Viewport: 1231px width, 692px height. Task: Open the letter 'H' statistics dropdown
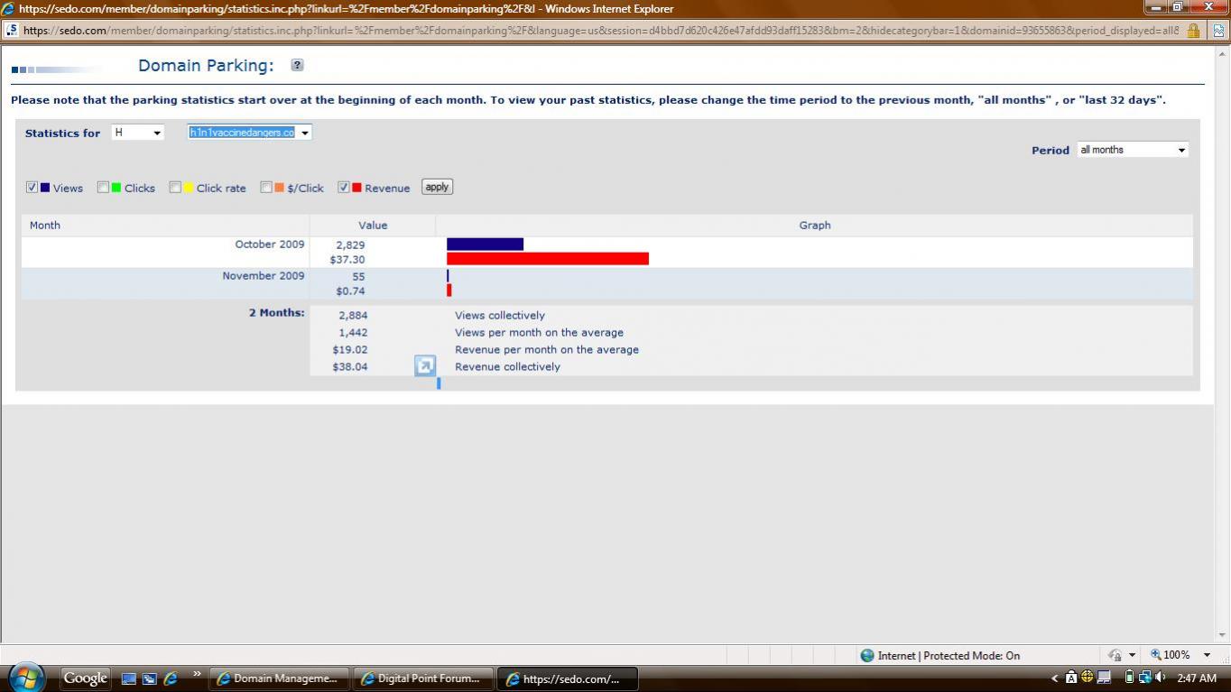point(137,133)
